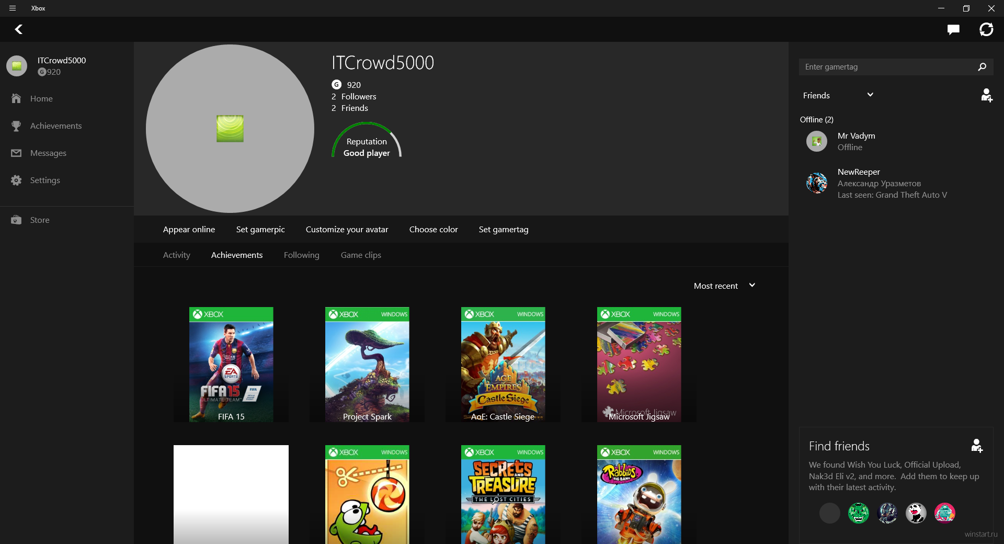Click Customize your avatar
Screen dimensions: 1004x544
(x=347, y=229)
